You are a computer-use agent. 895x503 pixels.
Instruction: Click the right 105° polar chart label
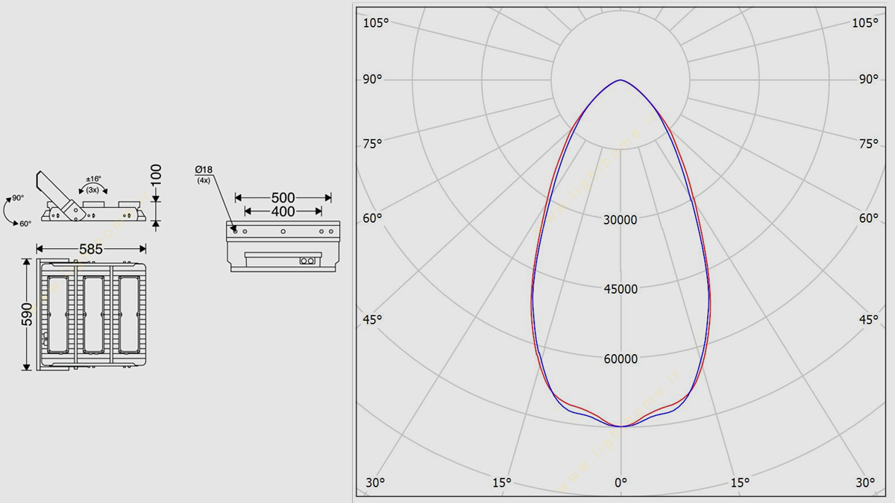coord(865,23)
